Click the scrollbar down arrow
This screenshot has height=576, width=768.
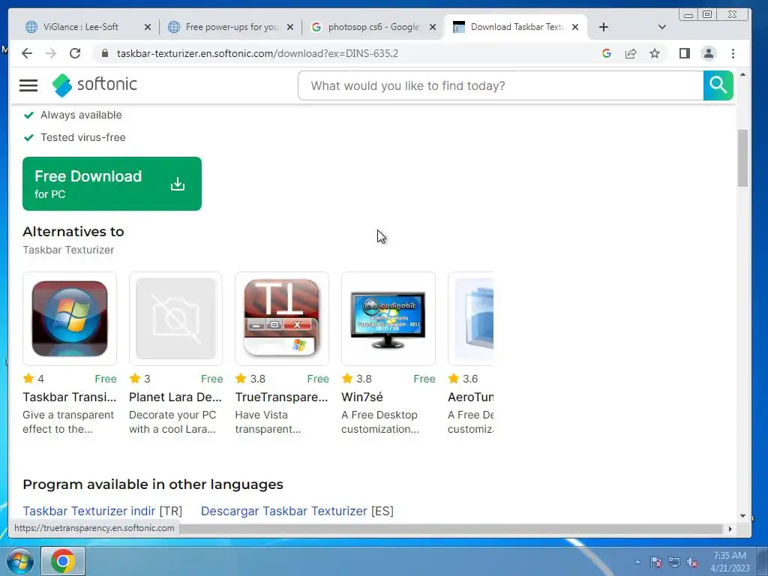pos(743,516)
